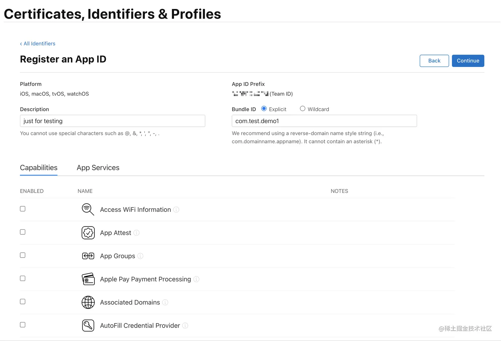Click the AutoFill Credential Provider key icon

pos(88,325)
